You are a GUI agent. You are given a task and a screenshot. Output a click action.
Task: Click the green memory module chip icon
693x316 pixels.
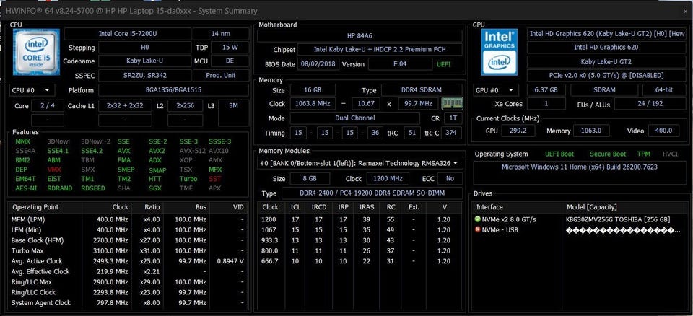(x=452, y=104)
